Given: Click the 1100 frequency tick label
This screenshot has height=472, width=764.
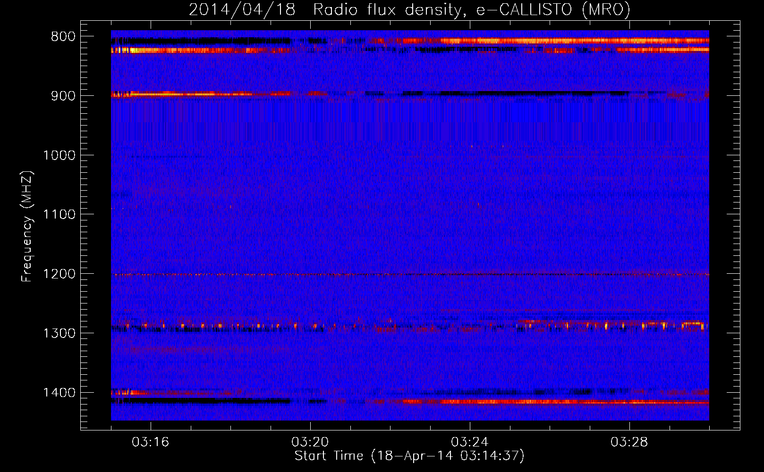Looking at the screenshot, I should [59, 215].
